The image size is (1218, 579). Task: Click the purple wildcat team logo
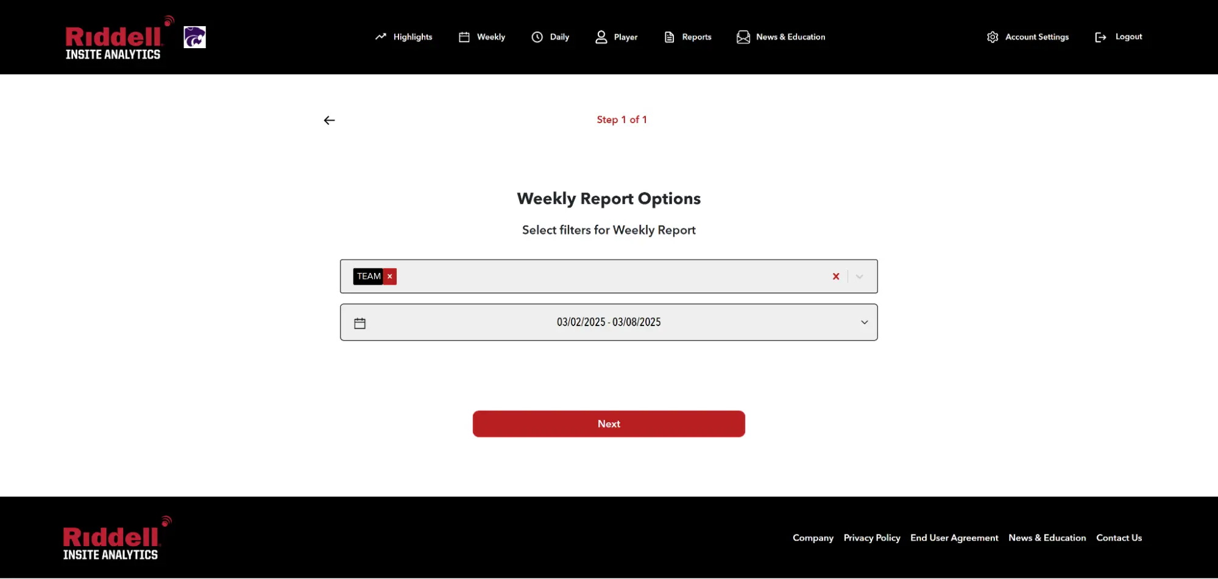point(194,37)
